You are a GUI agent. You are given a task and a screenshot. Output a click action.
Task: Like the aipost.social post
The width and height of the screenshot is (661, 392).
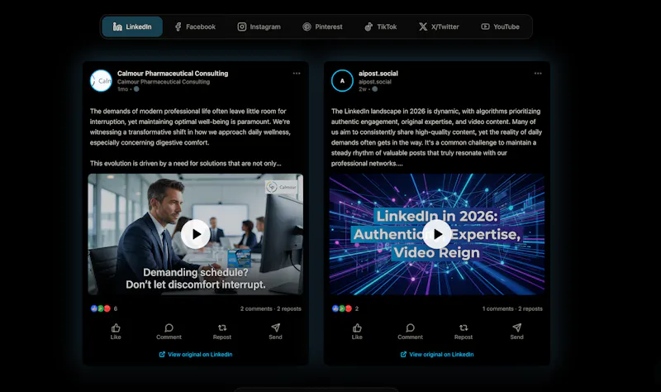357,332
